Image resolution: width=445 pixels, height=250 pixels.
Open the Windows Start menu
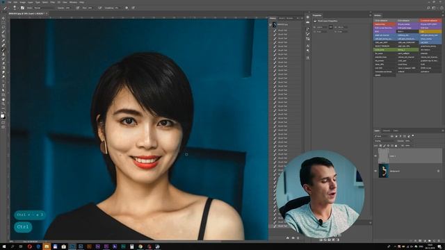coord(4,247)
